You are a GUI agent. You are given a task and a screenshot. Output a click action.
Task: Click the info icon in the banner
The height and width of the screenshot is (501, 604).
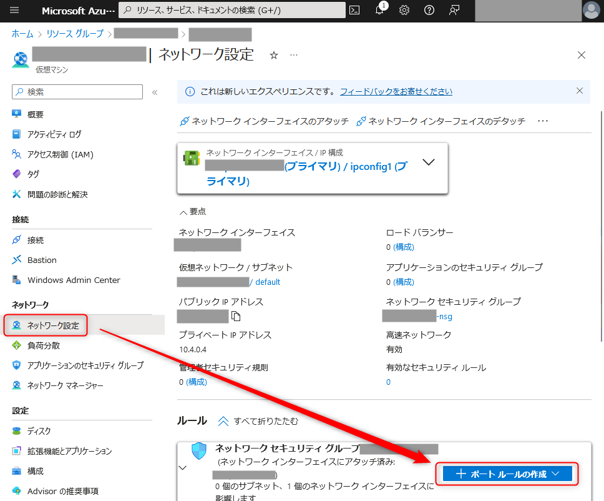pyautogui.click(x=190, y=91)
